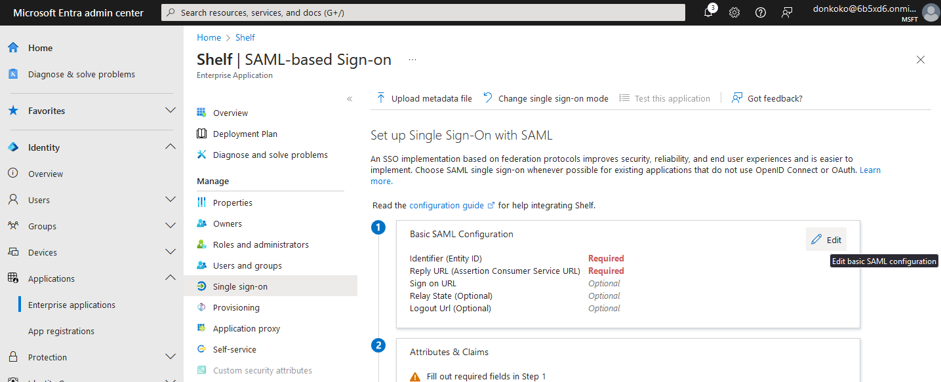Image resolution: width=941 pixels, height=382 pixels.
Task: Click the search resources input field
Action: pyautogui.click(x=423, y=12)
